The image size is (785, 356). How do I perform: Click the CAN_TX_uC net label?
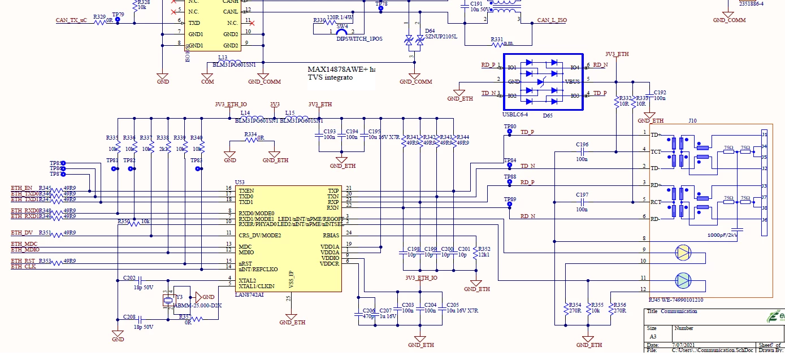click(72, 20)
